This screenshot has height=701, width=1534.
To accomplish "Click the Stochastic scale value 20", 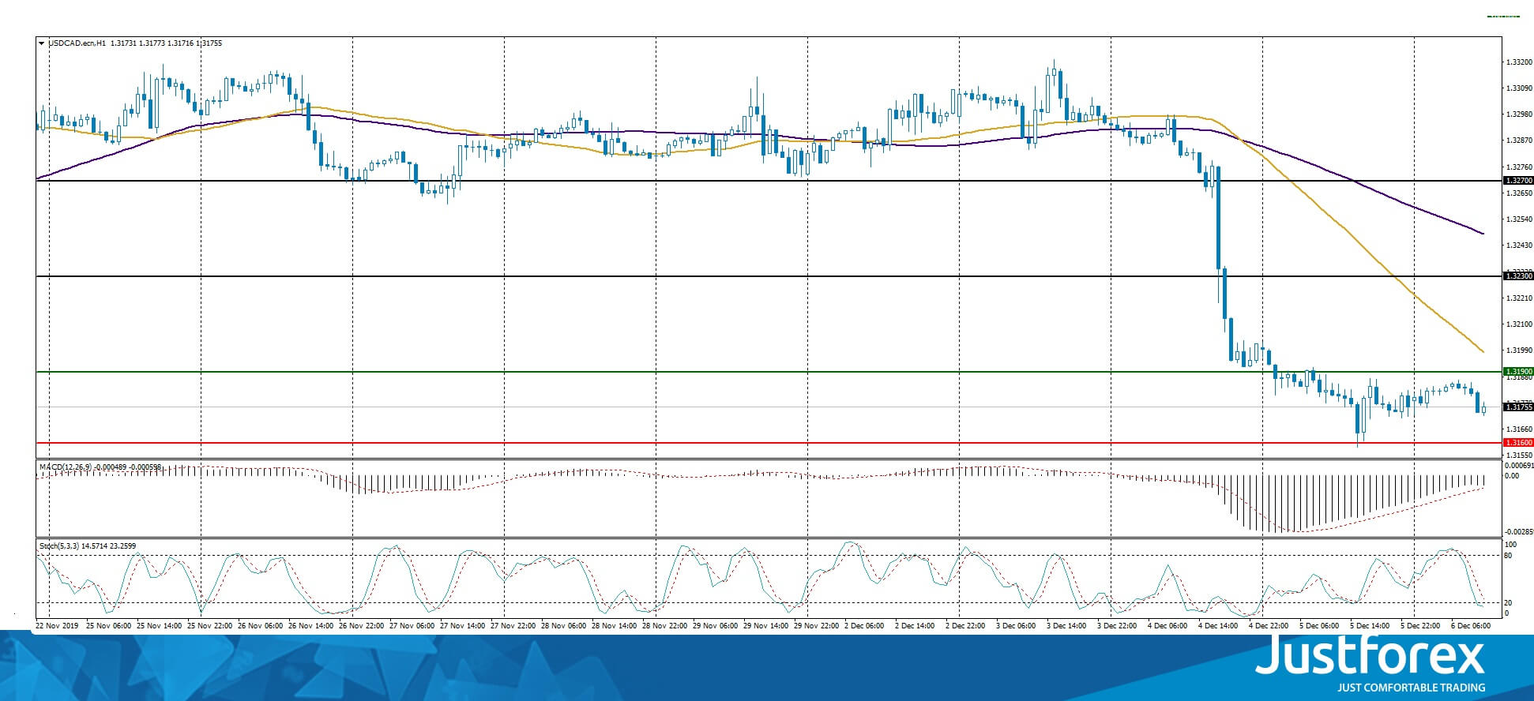I will 1508,602.
